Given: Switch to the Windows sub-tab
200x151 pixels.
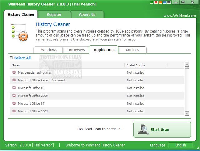Looking at the screenshot, I should (49, 50).
